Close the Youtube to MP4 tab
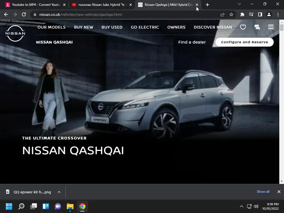This screenshot has width=284, height=213. click(64, 5)
